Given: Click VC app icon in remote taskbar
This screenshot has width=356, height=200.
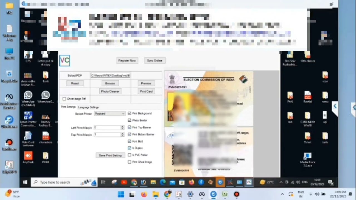Looking at the screenshot, I should point(249,182).
